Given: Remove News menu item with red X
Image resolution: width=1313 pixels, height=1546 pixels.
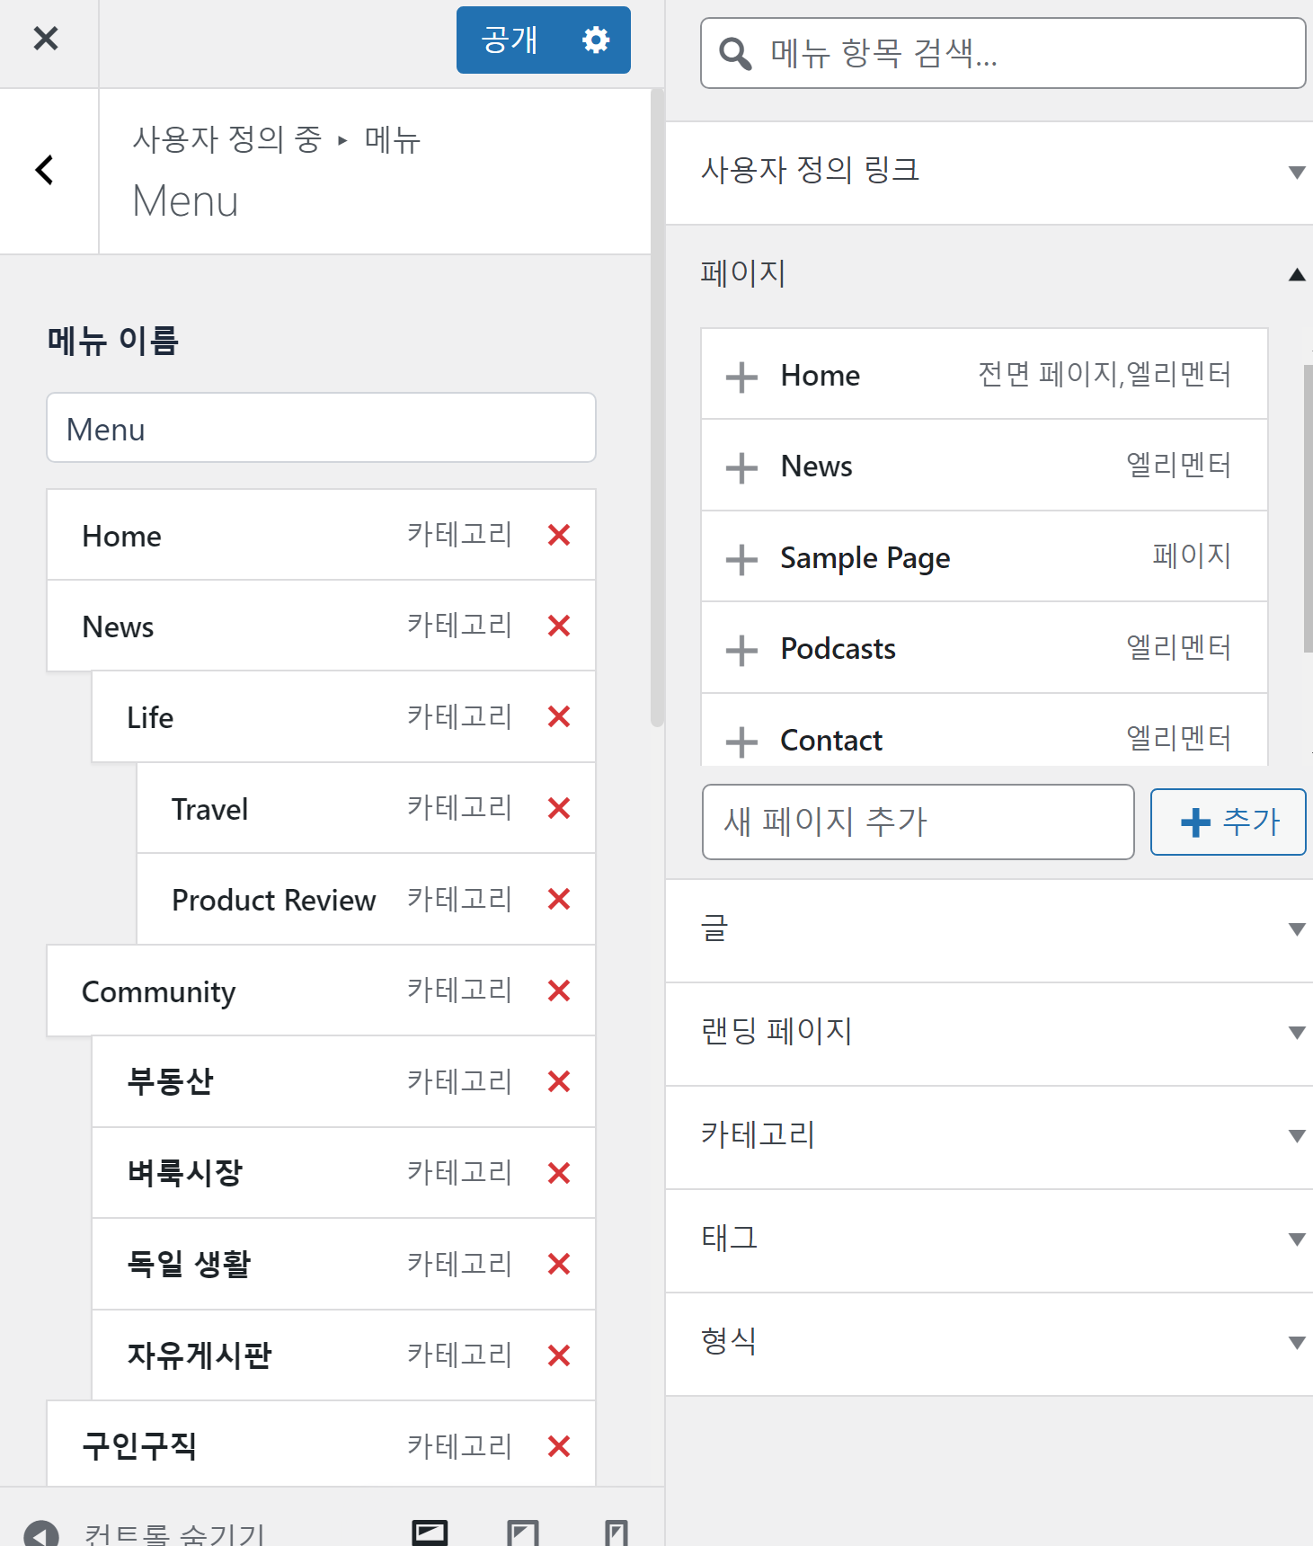Looking at the screenshot, I should [x=559, y=626].
